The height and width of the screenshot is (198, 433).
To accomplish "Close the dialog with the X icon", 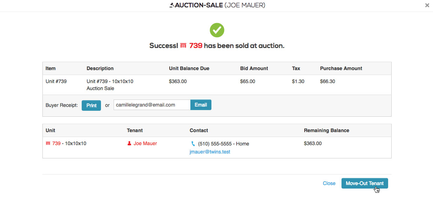I will 427,5.
